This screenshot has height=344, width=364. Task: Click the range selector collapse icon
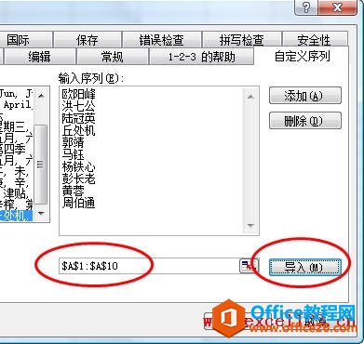point(249,266)
